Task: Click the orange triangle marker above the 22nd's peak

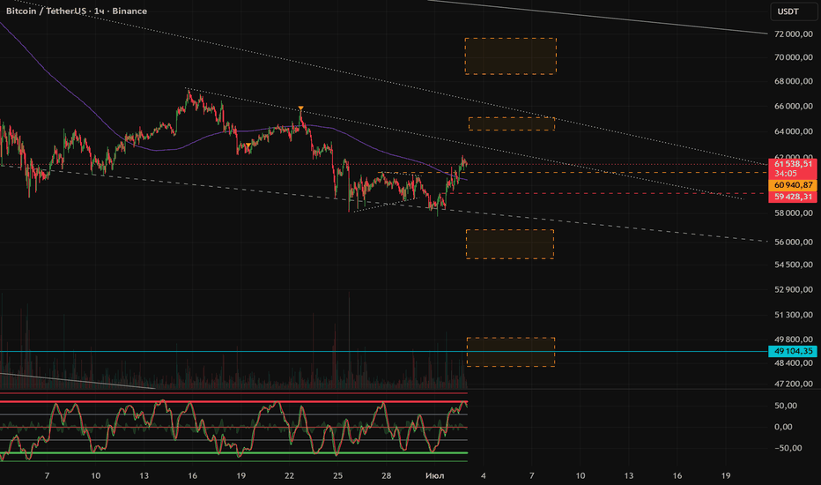Action: (x=300, y=108)
